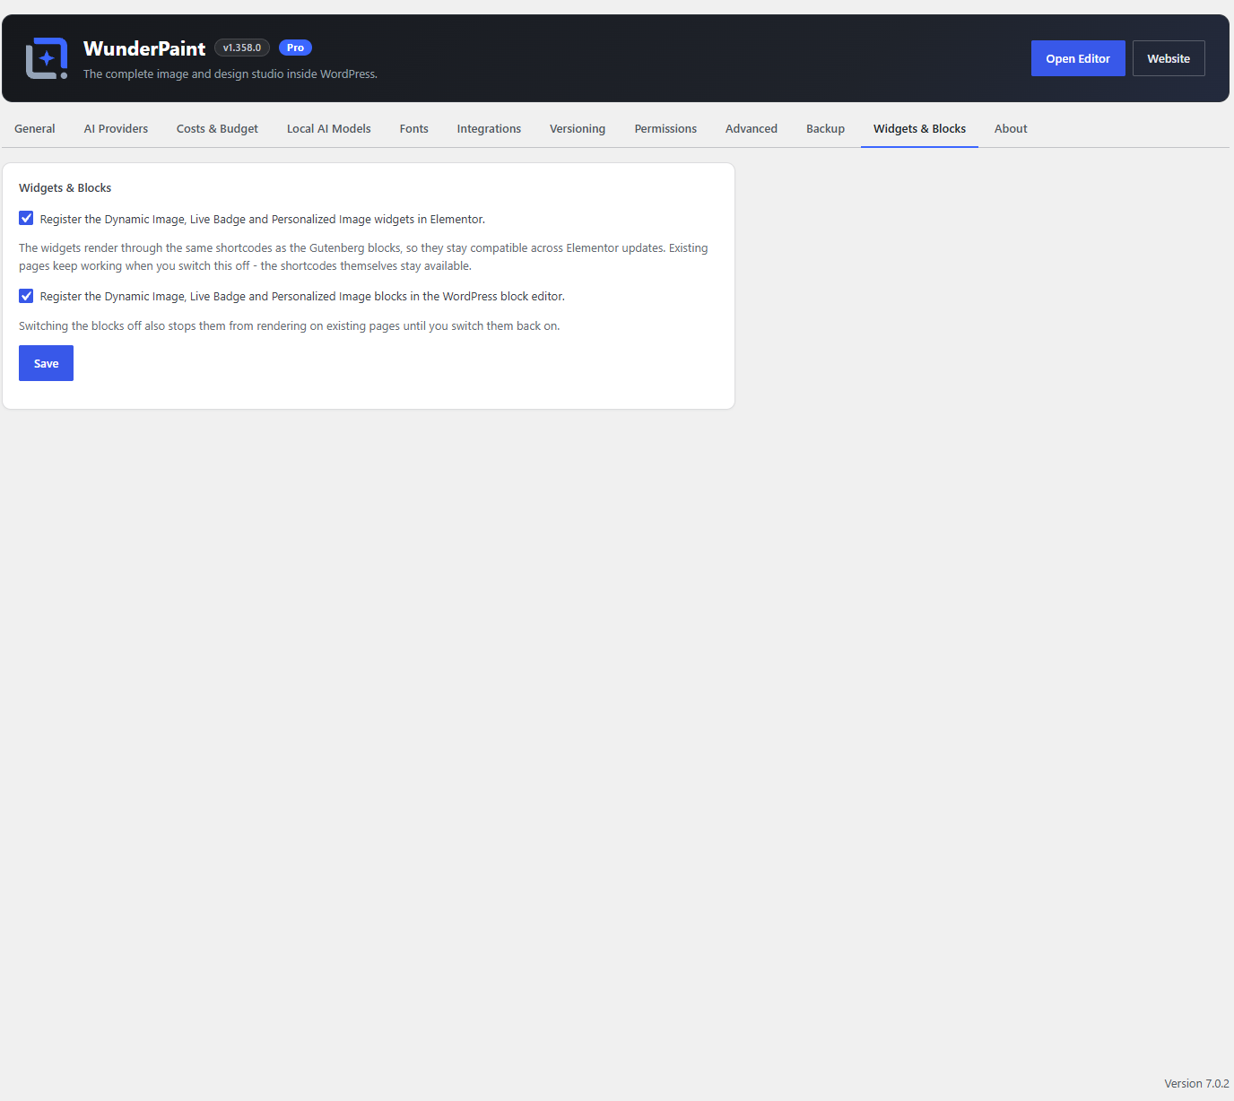The width and height of the screenshot is (1234, 1101).
Task: Click the 'Version 7.0.2' footer text
Action: 1196,1084
